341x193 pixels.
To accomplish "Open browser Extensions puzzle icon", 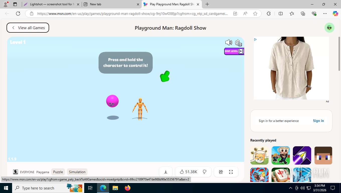I will coord(269,14).
